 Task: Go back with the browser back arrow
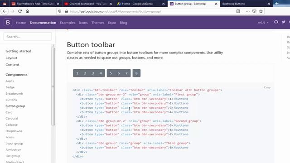coord(5,11)
